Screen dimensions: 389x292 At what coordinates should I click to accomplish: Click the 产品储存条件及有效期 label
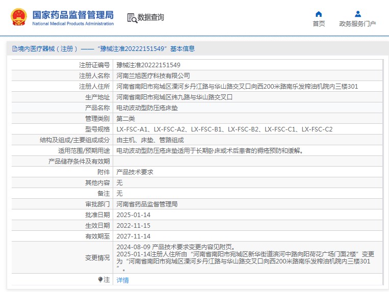click(79, 162)
